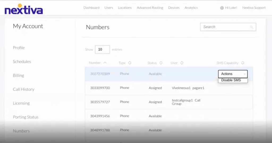
Task: Click number 3035579727
Action: point(100,102)
